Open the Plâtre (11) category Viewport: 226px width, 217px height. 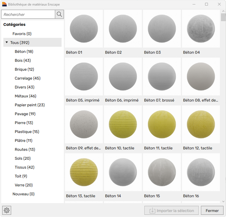coord(23,140)
